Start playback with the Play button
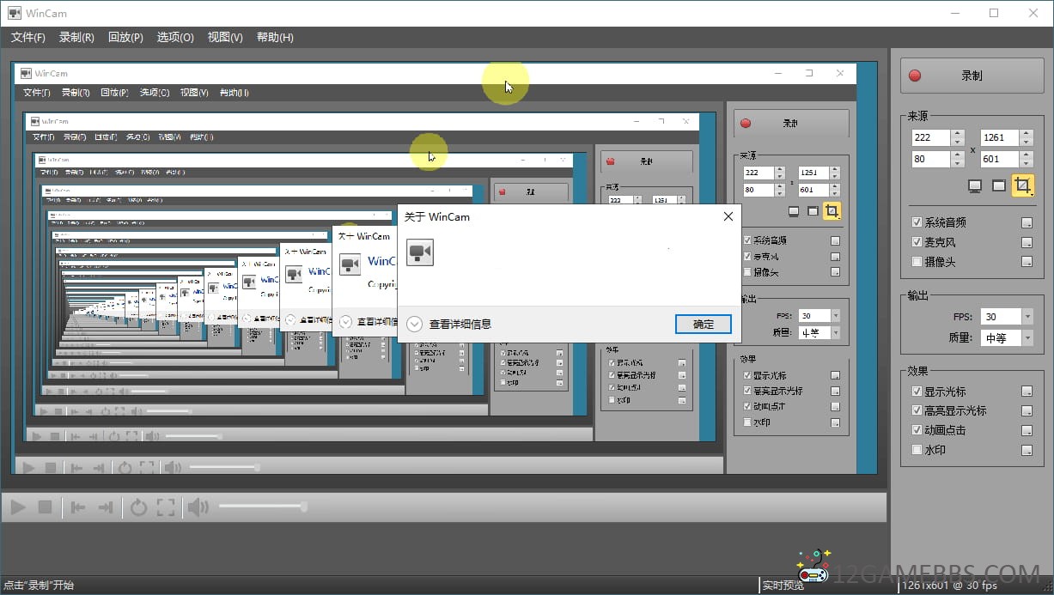The height and width of the screenshot is (595, 1054). point(18,507)
